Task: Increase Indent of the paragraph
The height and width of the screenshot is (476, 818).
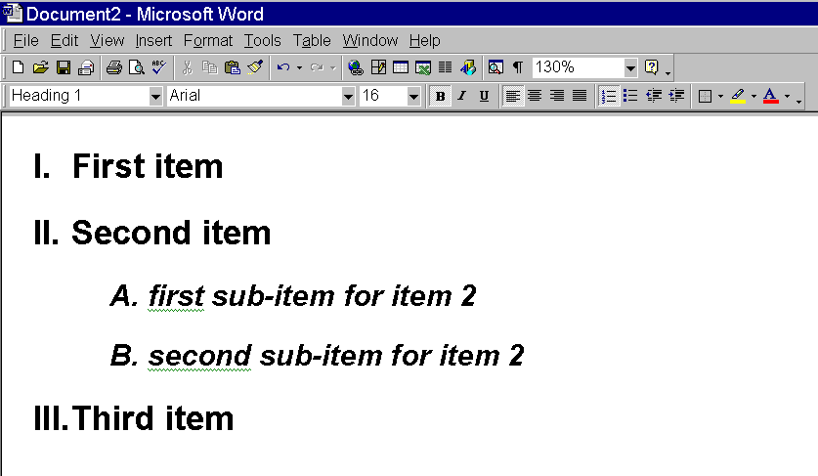Action: (x=676, y=96)
